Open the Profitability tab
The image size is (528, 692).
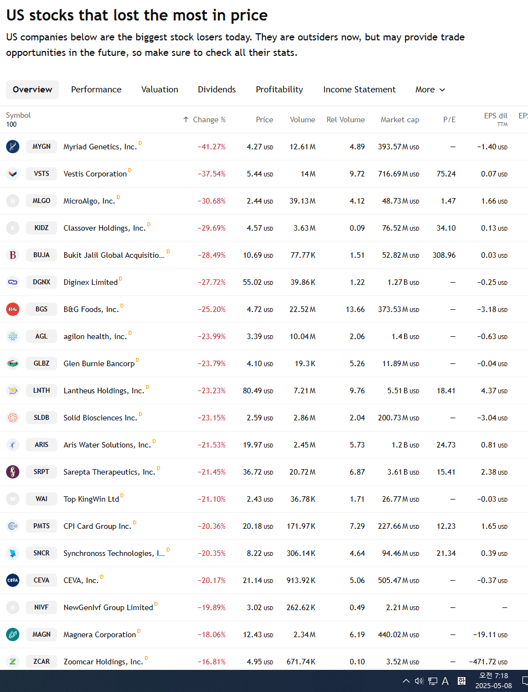click(279, 90)
